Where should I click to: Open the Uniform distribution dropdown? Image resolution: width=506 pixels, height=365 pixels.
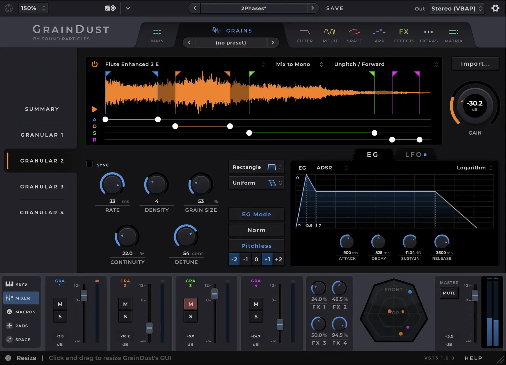tap(256, 183)
